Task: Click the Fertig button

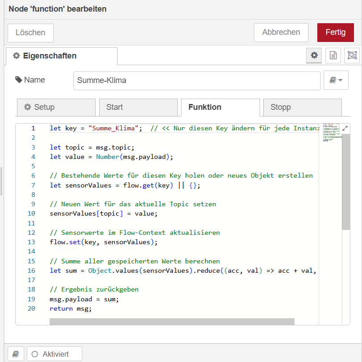Action: click(335, 32)
